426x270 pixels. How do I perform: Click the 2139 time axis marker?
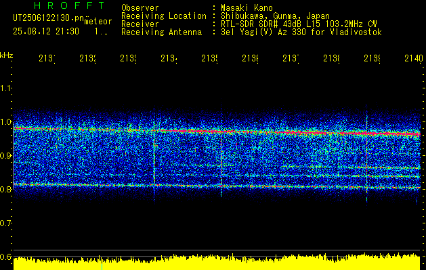[x=372, y=58]
